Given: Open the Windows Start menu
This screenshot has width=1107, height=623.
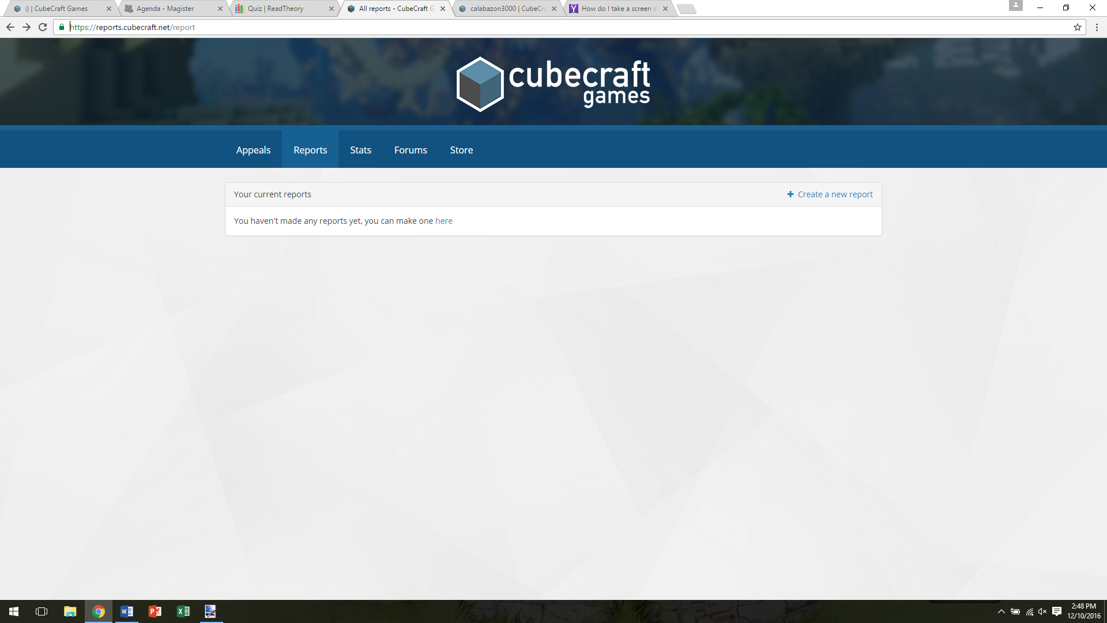Looking at the screenshot, I should coord(14,611).
